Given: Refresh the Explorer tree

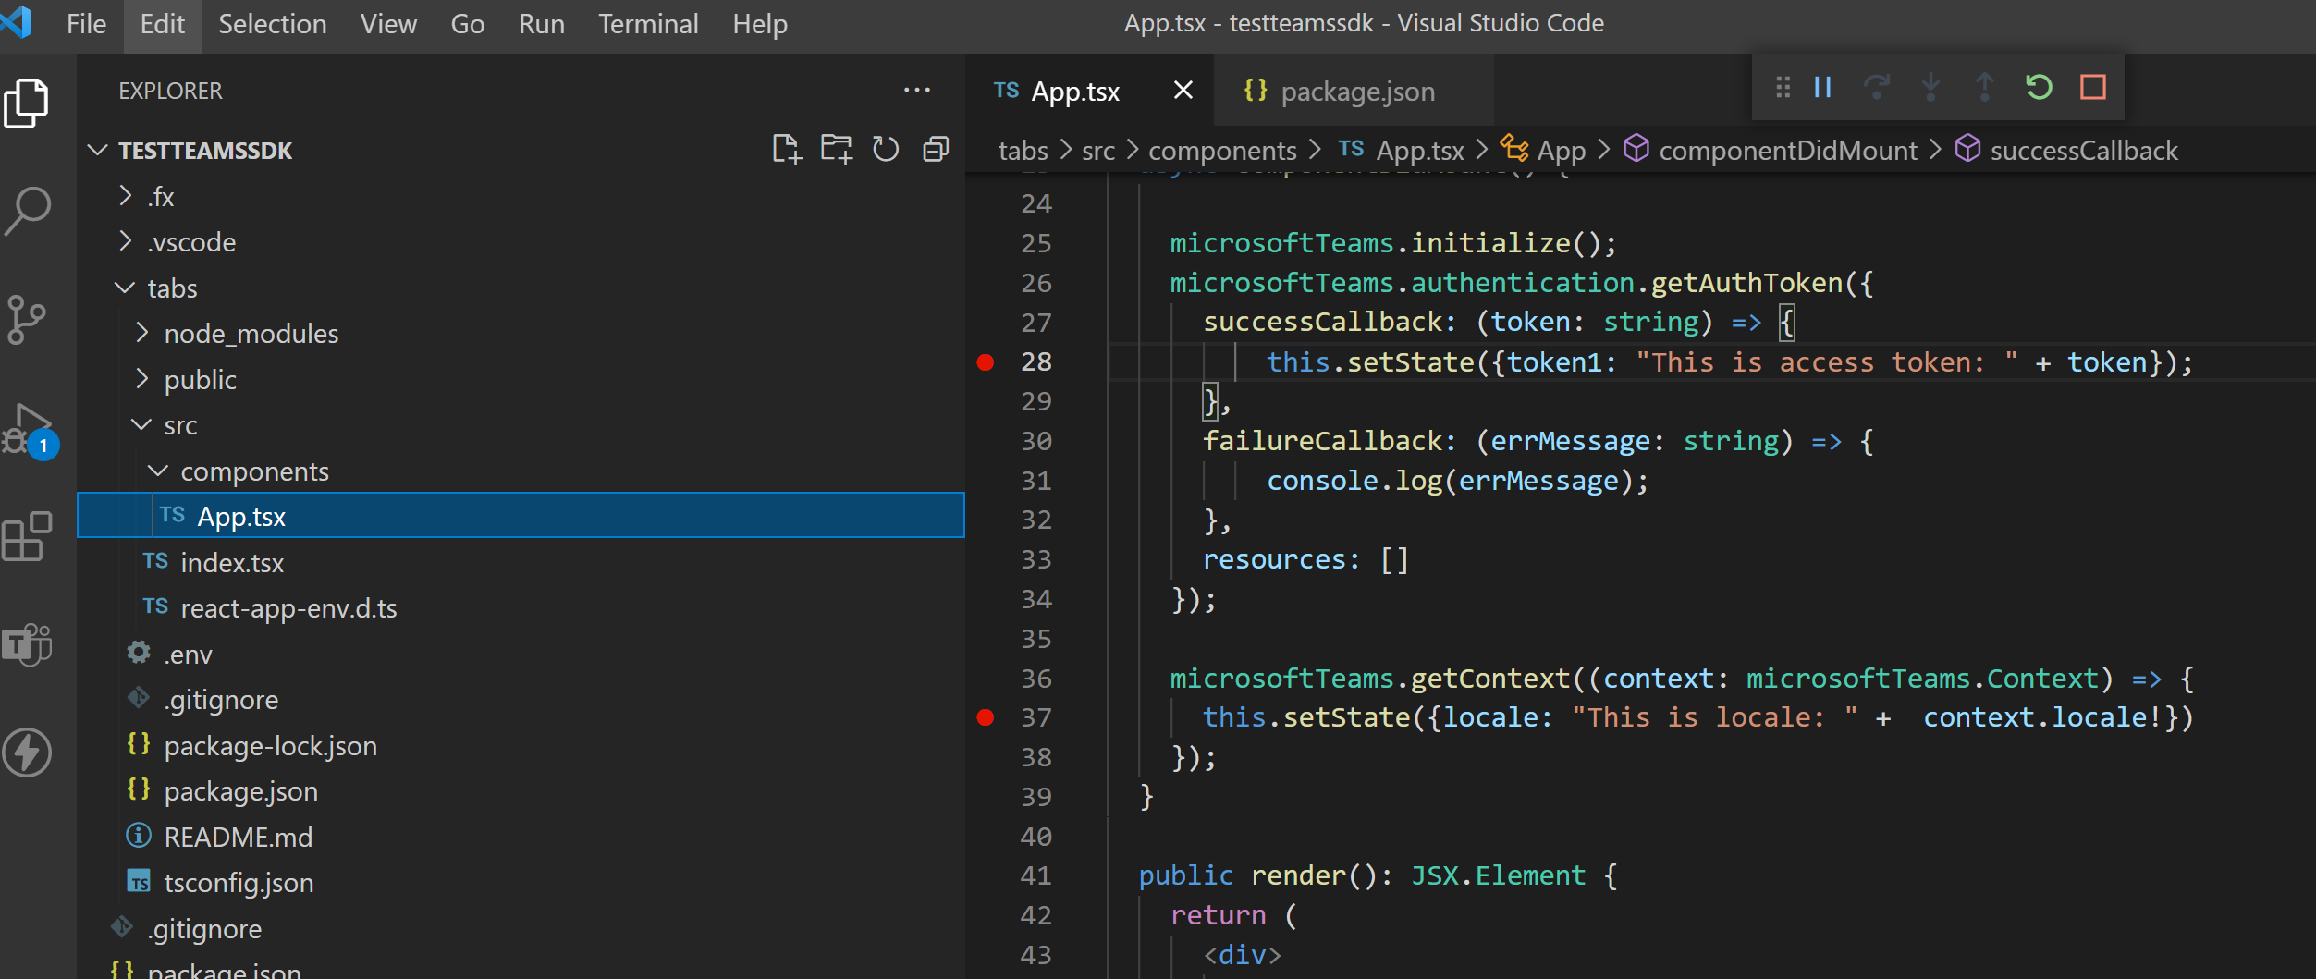Looking at the screenshot, I should pyautogui.click(x=885, y=148).
